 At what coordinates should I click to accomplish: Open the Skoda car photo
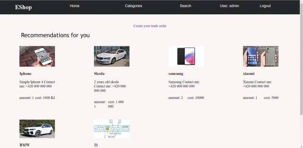112,56
